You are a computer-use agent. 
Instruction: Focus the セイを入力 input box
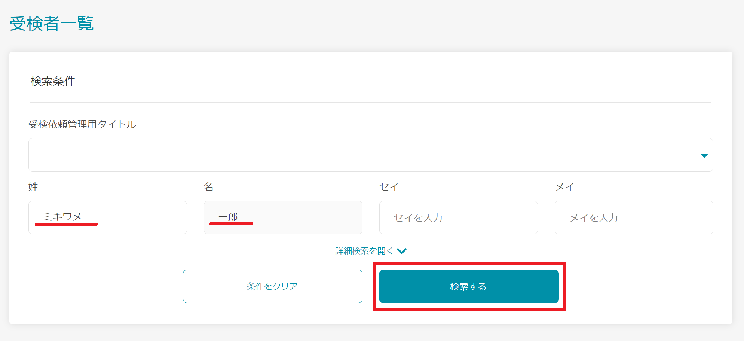click(x=458, y=217)
